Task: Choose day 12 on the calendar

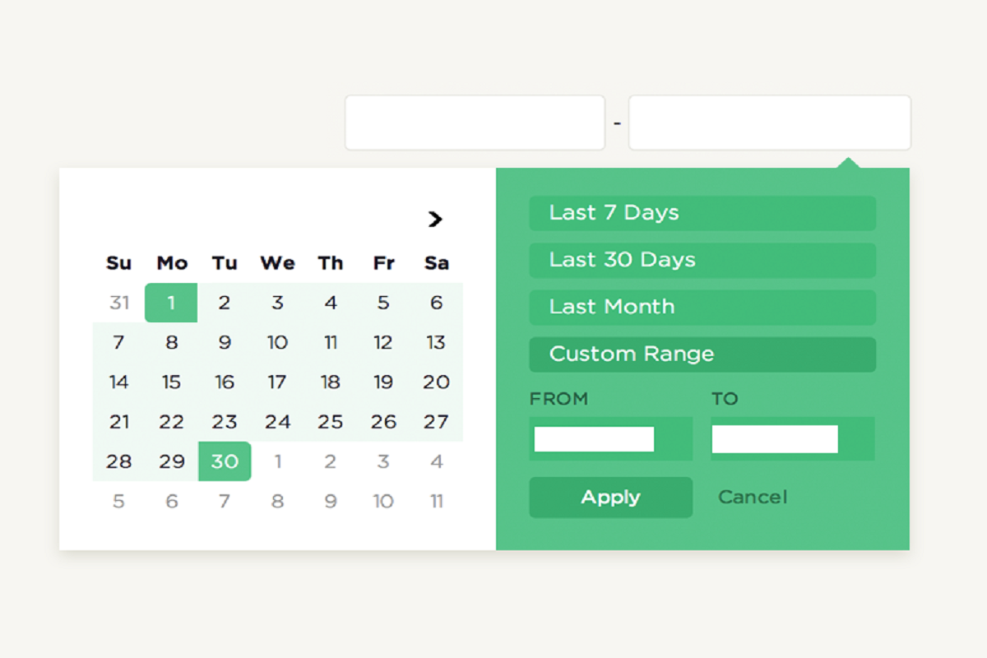Action: click(x=383, y=342)
